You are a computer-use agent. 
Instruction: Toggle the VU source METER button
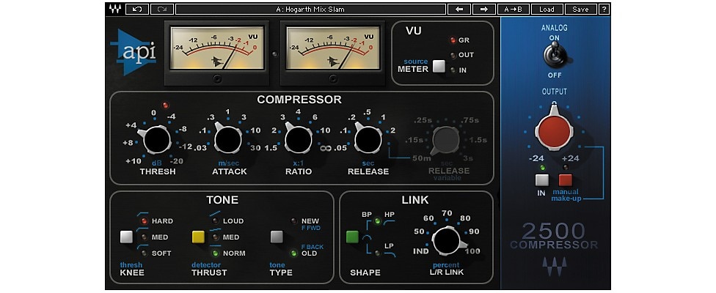[439, 67]
